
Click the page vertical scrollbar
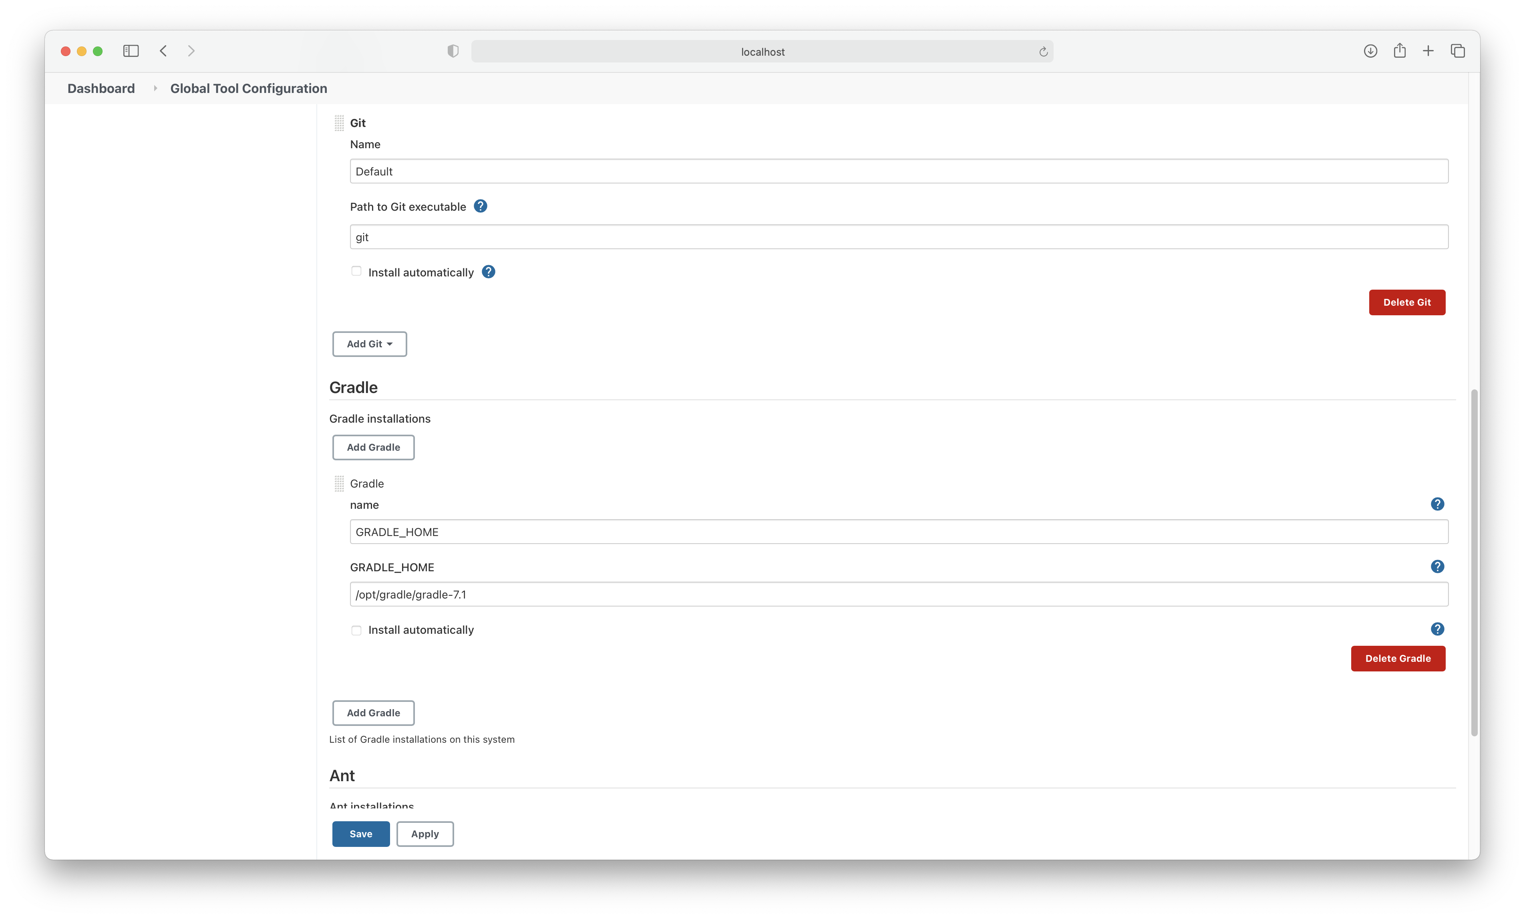(1474, 562)
